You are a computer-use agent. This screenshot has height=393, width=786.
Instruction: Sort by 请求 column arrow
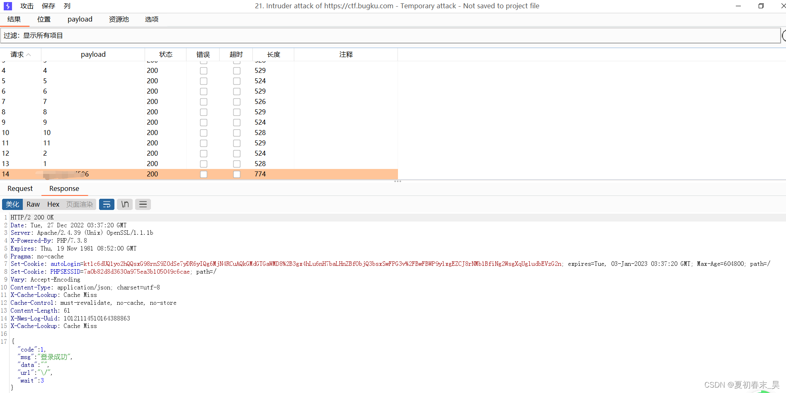coord(29,55)
